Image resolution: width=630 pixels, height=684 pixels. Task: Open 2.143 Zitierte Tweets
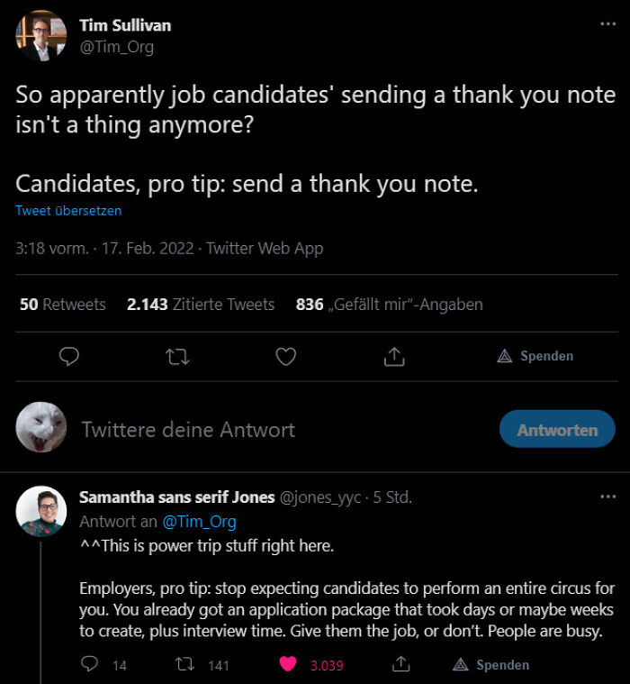point(201,305)
